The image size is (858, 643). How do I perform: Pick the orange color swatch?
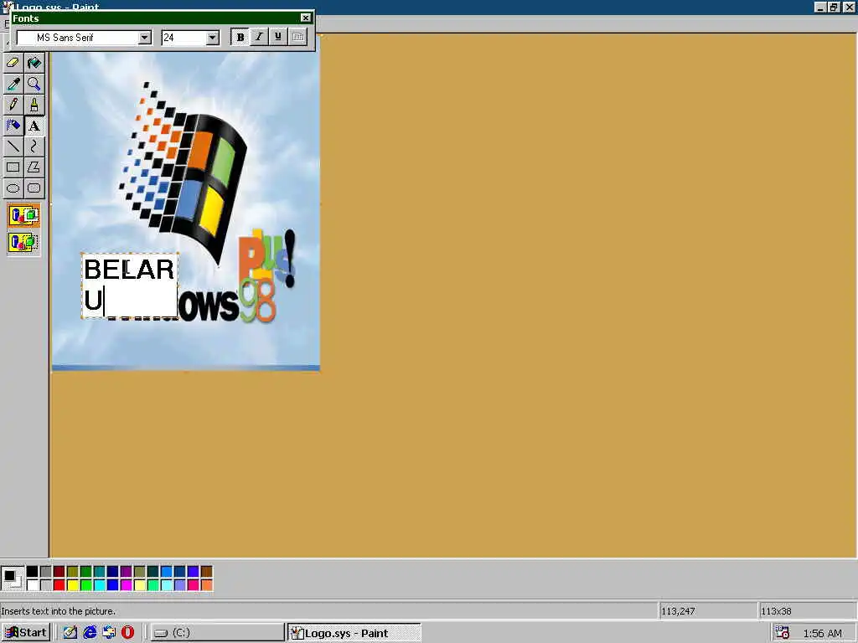point(206,585)
